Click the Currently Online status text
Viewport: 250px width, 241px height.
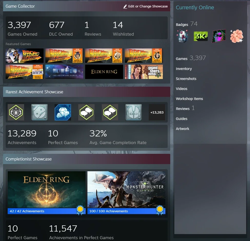coord(195,7)
